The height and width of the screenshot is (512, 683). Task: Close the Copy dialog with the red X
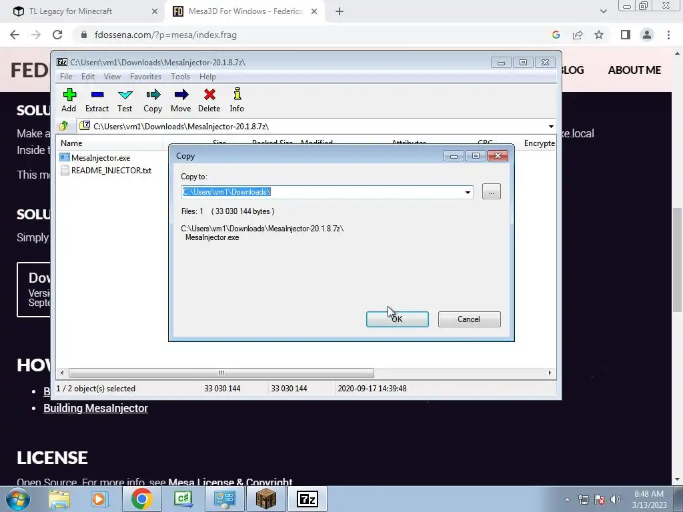(498, 155)
